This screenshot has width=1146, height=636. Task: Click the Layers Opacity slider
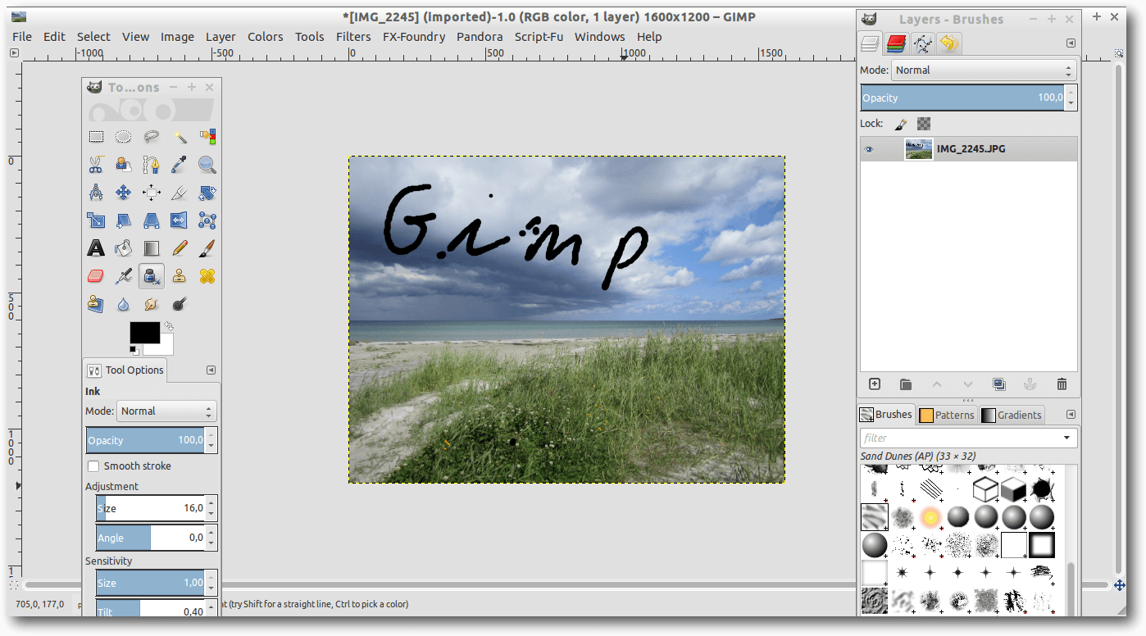[962, 98]
